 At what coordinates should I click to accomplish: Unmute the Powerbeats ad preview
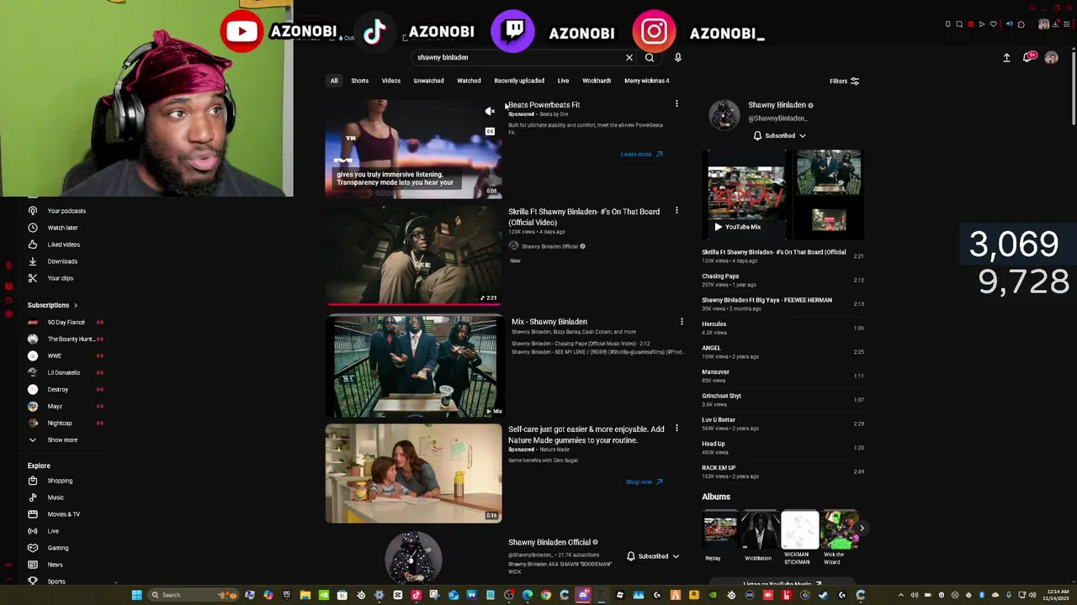tap(490, 111)
